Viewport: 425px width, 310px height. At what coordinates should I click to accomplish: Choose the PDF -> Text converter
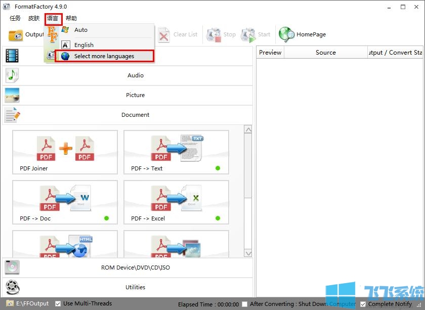pos(176,152)
